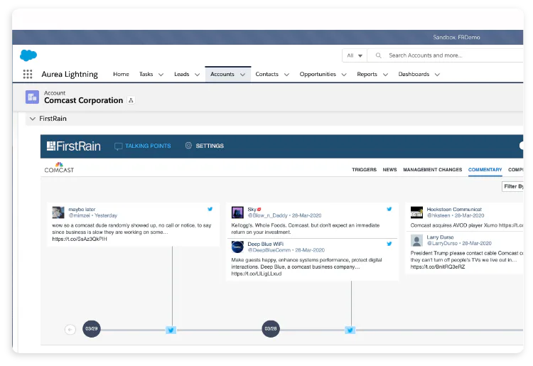
Task: Open account hierarchy icon beside Comcast Corporation
Action: pos(131,100)
